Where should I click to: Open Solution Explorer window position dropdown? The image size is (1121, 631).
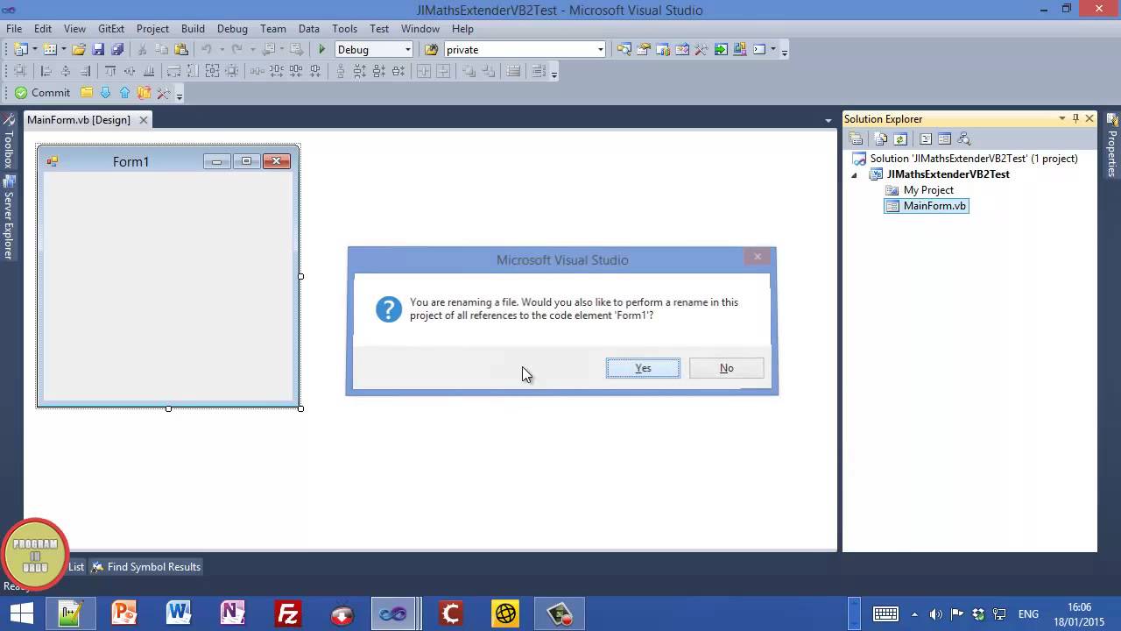coord(1061,118)
